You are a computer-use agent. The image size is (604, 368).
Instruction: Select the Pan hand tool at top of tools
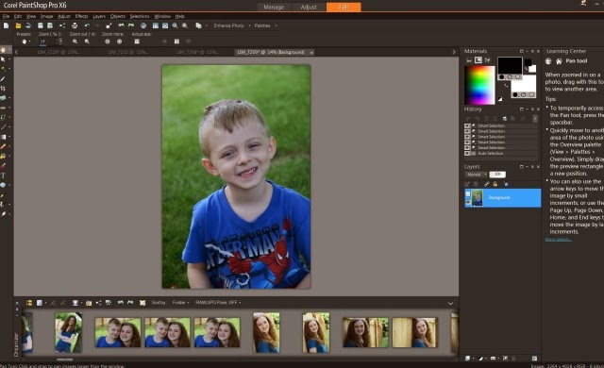3,50
